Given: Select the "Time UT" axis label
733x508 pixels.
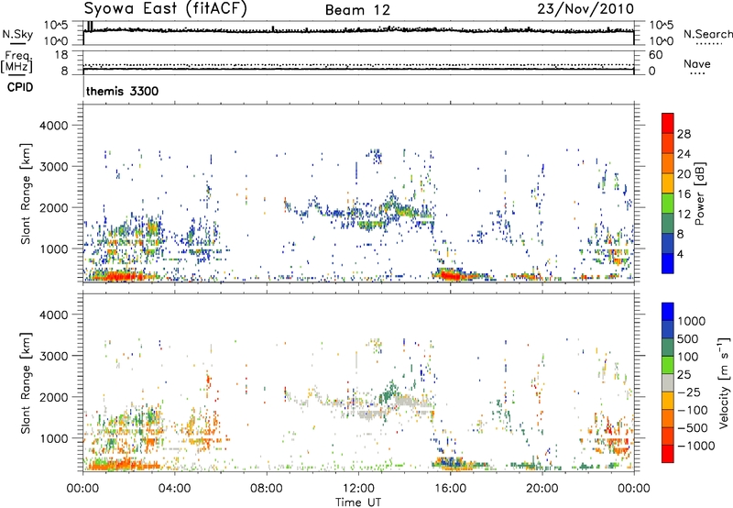Looking at the screenshot, I should [x=358, y=502].
